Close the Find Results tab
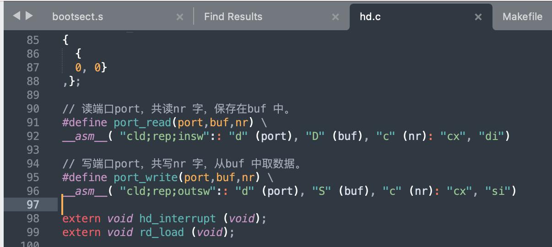552x247 pixels. 336,17
